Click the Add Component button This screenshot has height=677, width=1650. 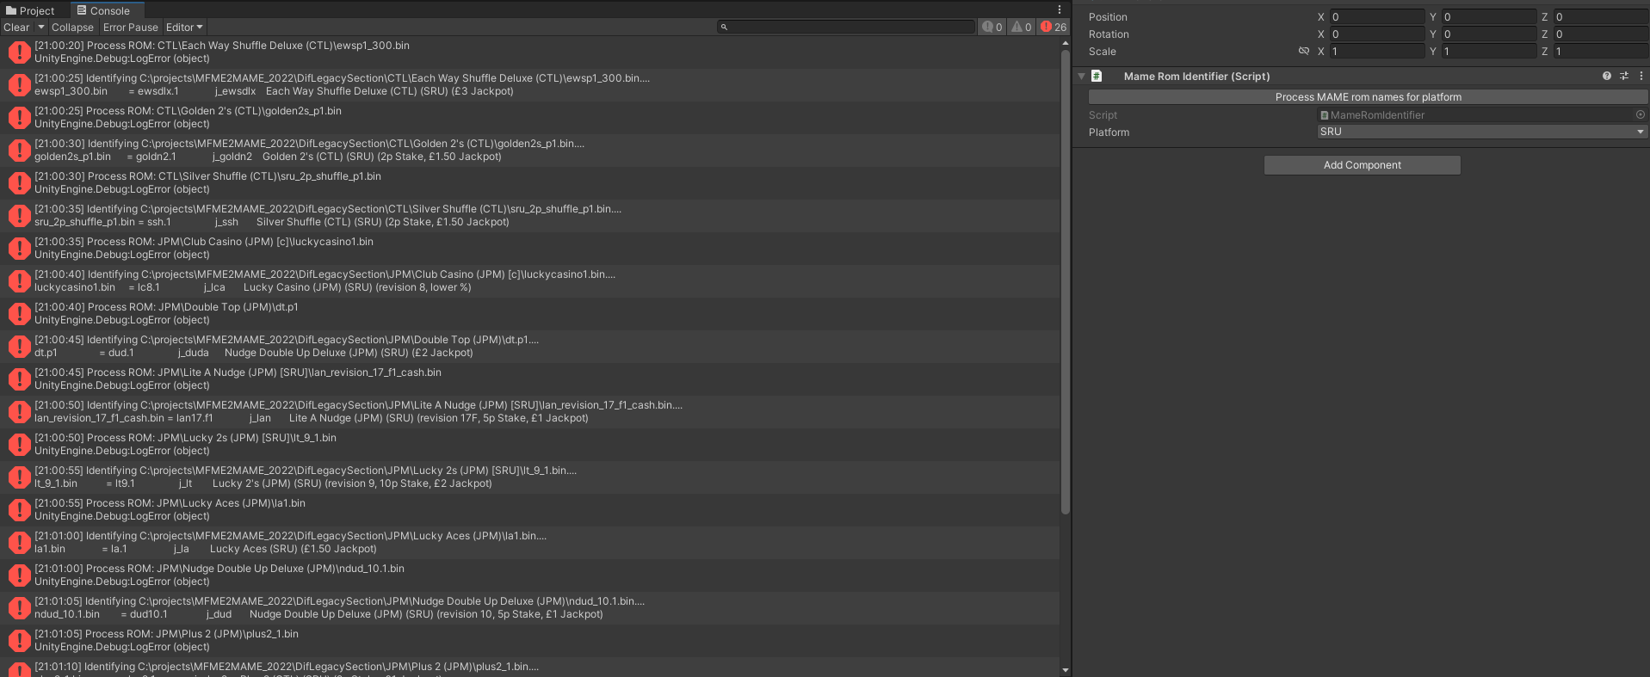coord(1362,165)
